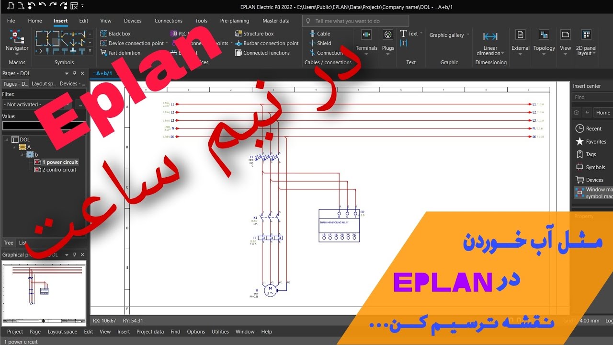Insert a Busbar connection point
This screenshot has width=613, height=345.
tap(267, 43)
